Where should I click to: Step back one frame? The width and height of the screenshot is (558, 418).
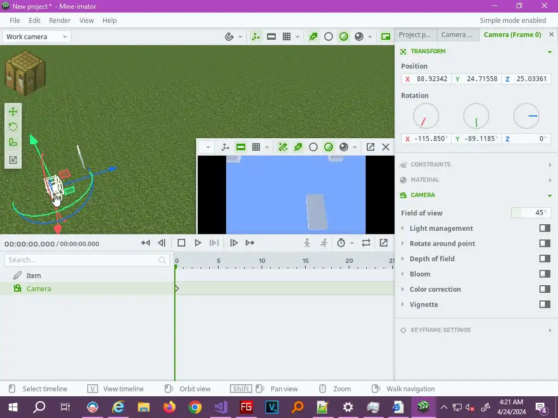pyautogui.click(x=161, y=243)
